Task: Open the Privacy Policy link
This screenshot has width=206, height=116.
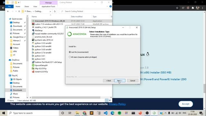Action: [x=117, y=104]
